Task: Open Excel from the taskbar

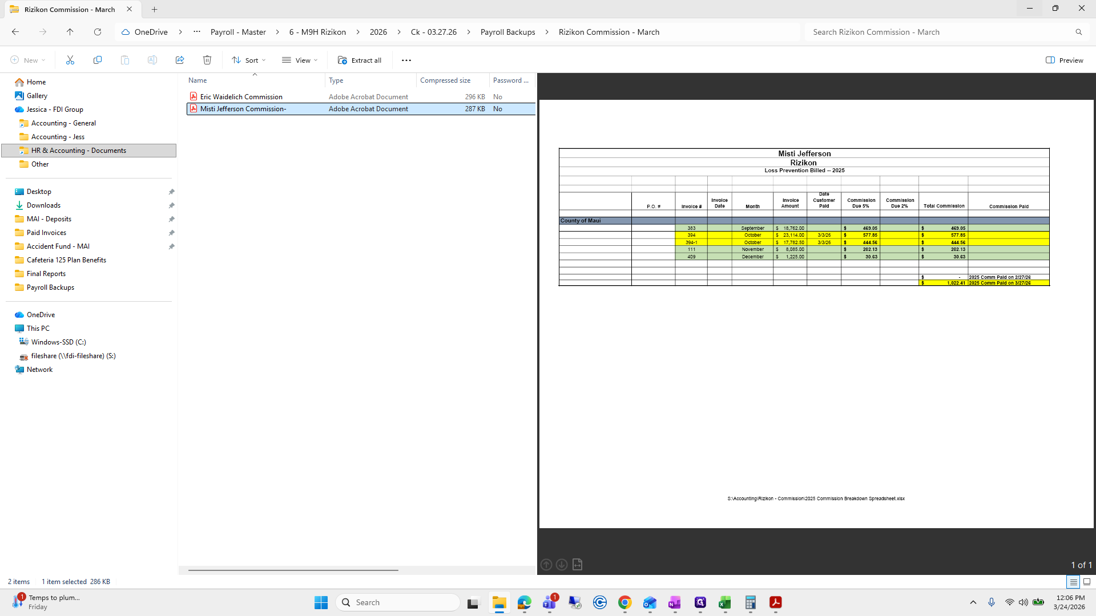Action: [725, 602]
